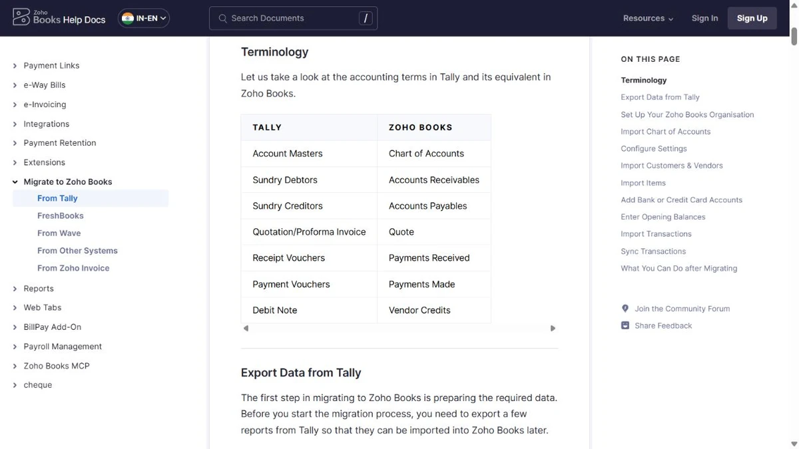Expand the Payroll Management section chevron
The width and height of the screenshot is (799, 449).
(15, 347)
